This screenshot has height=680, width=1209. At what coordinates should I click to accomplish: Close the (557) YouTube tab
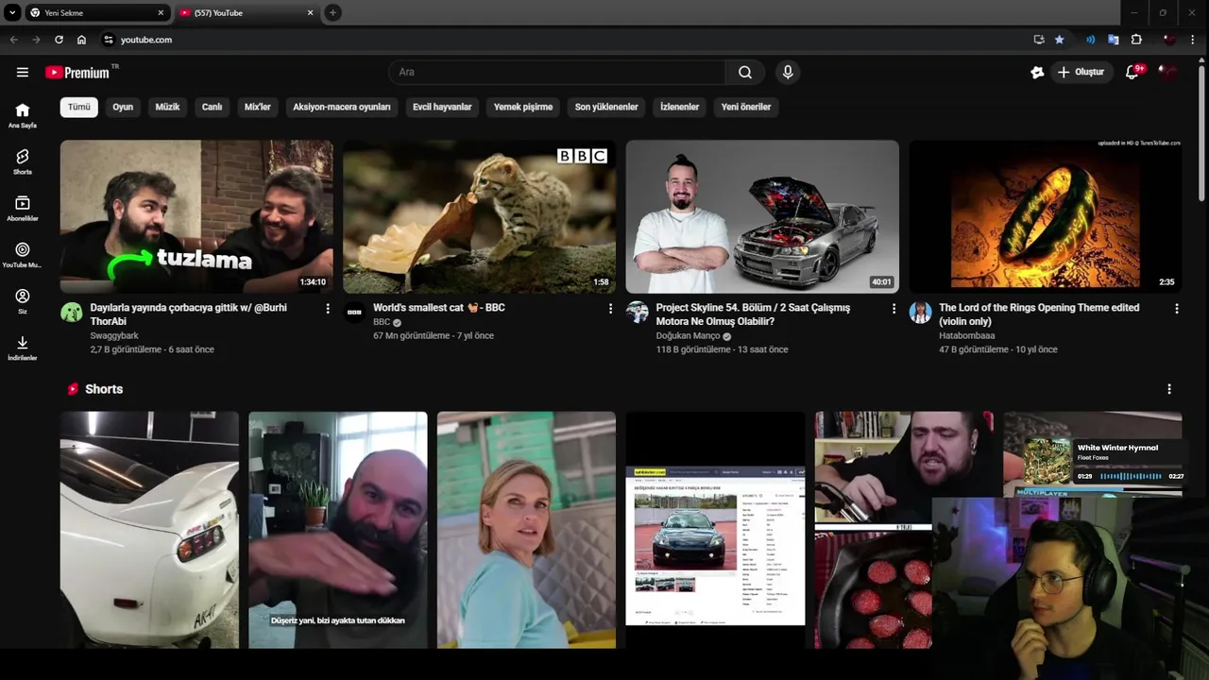(x=310, y=13)
